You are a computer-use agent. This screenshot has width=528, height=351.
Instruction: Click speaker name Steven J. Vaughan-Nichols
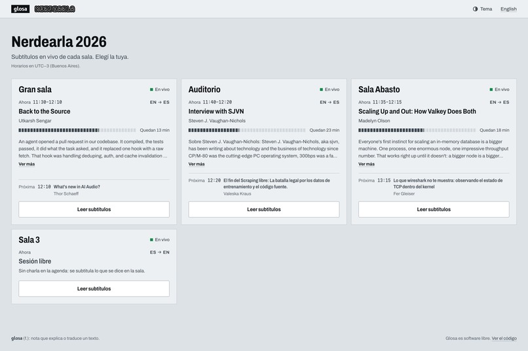click(x=217, y=120)
